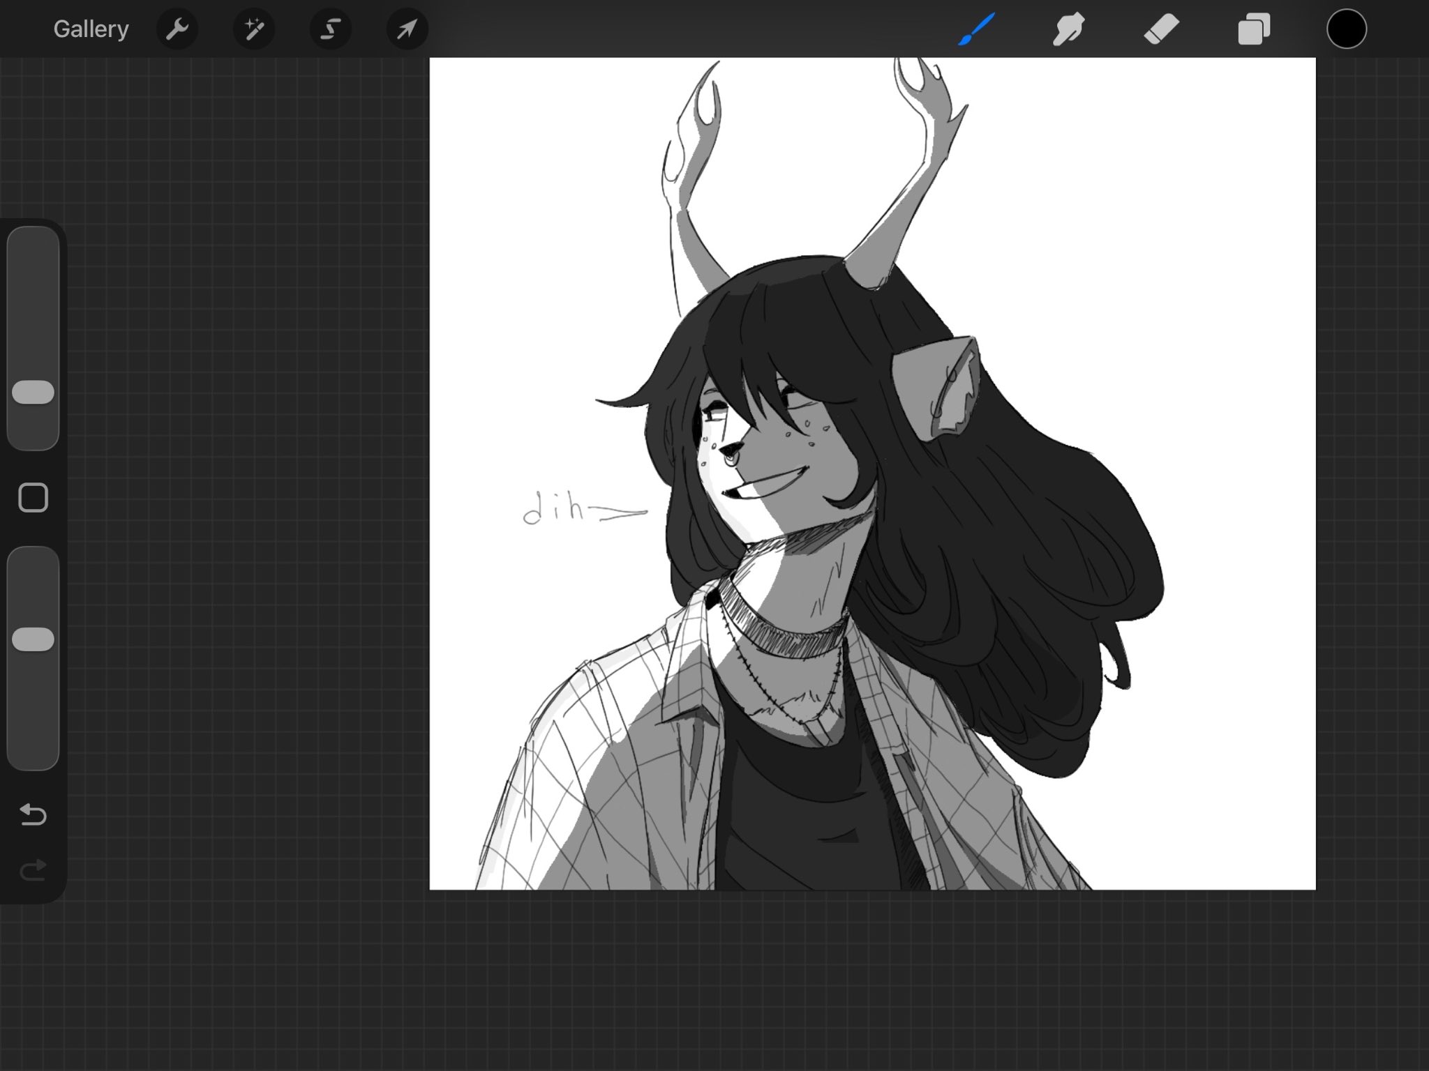
Task: Select the Eraser tool
Action: pos(1161,29)
